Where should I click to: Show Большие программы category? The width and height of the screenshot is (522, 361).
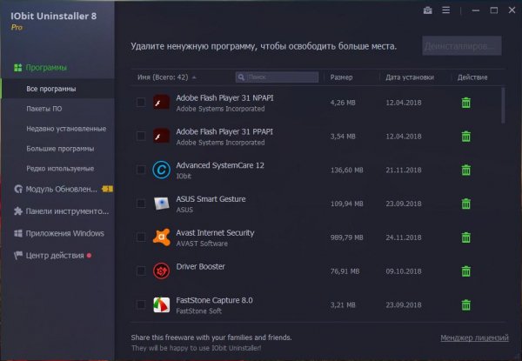(x=60, y=149)
